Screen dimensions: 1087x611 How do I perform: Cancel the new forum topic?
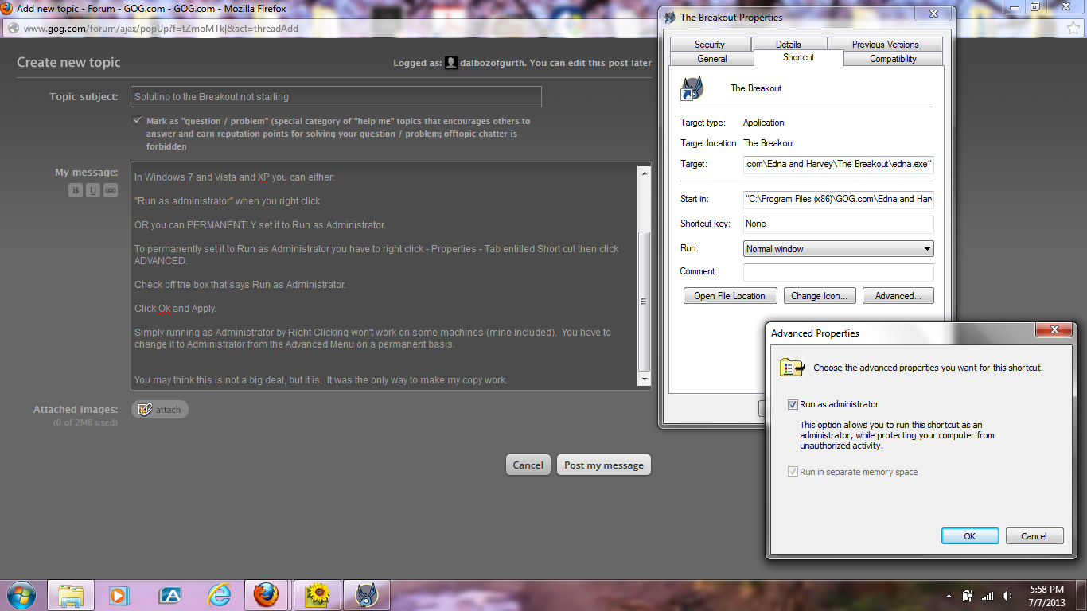point(528,465)
